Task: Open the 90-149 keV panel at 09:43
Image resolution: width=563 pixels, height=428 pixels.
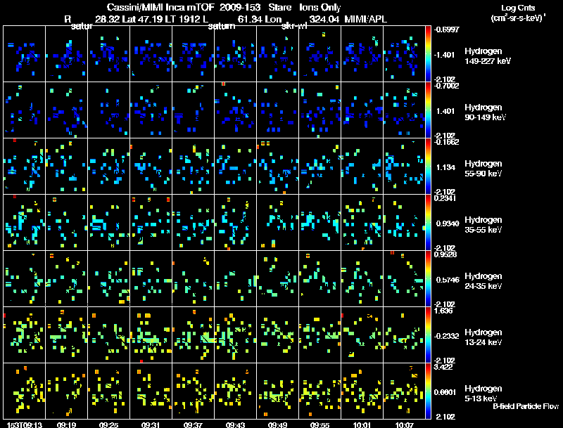Action: pos(236,110)
